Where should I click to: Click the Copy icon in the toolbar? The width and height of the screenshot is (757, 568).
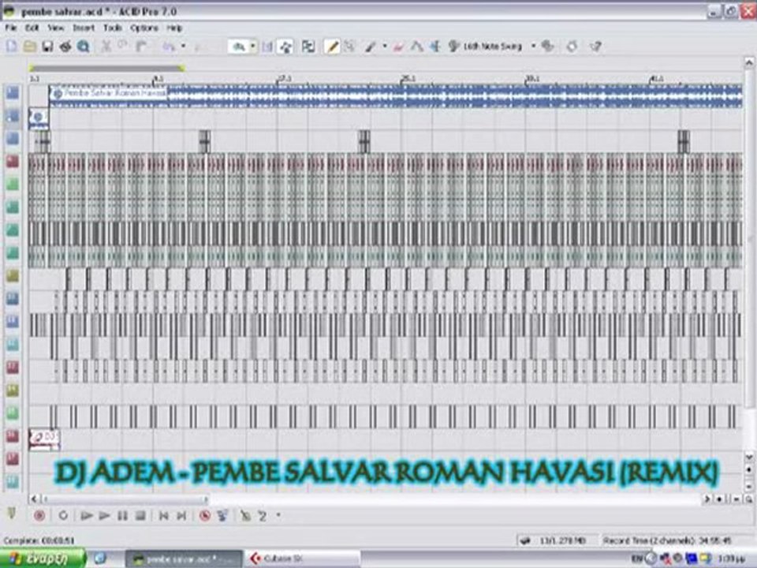123,47
